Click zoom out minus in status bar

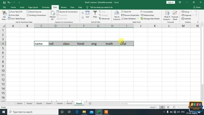point(178,107)
